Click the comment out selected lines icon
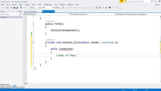This screenshot has width=161, height=91. tap(103, 8)
